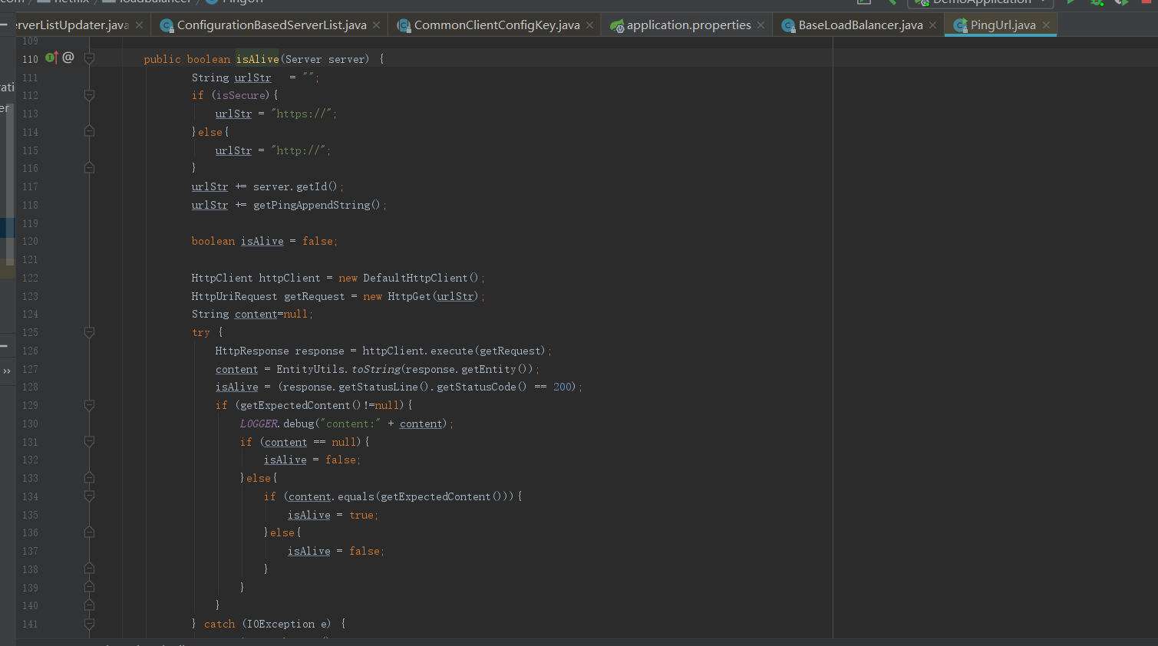Image resolution: width=1158 pixels, height=646 pixels.
Task: Fold the getExpectedContent if-block on line 129
Action: pos(89,405)
